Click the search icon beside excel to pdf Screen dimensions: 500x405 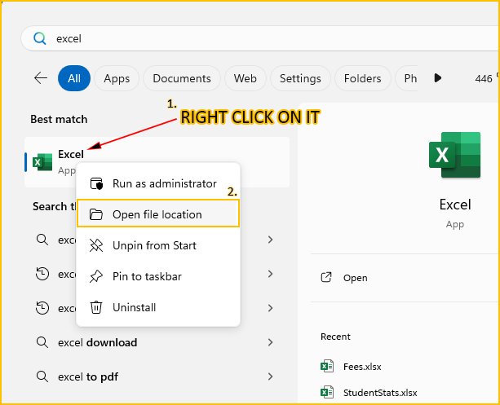click(42, 376)
